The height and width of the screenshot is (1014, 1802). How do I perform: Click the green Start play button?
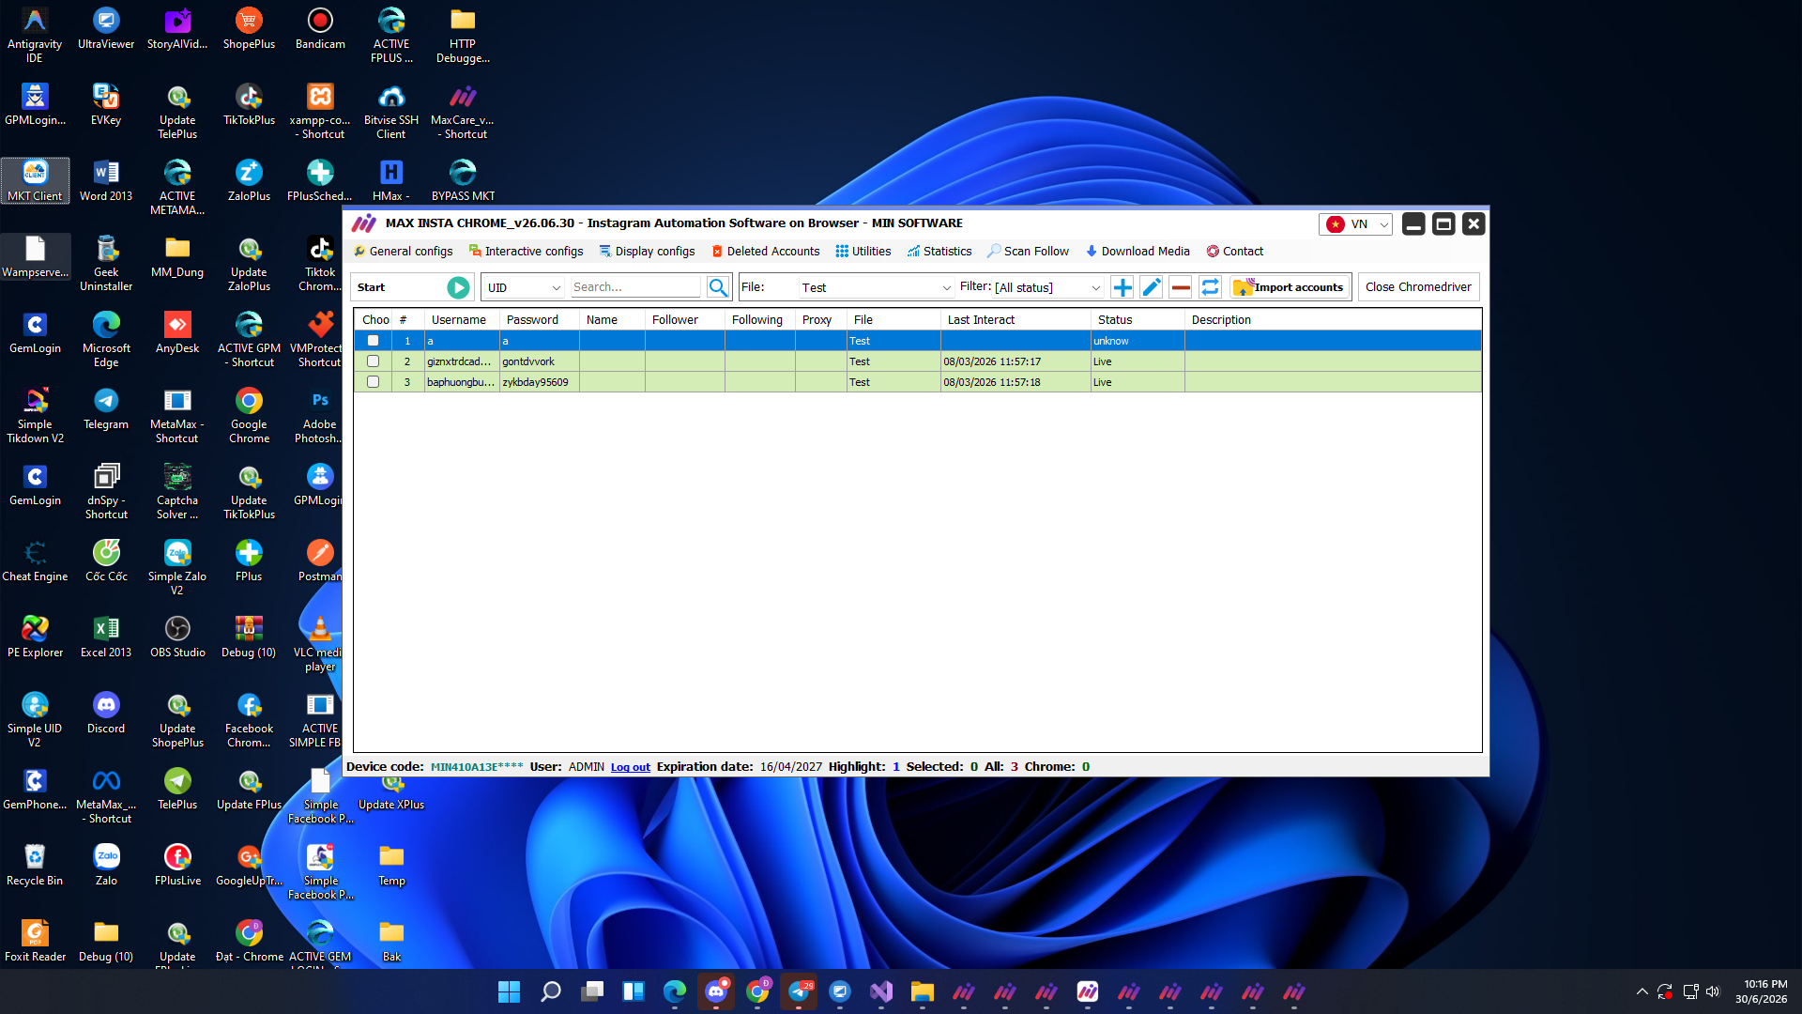(x=458, y=287)
